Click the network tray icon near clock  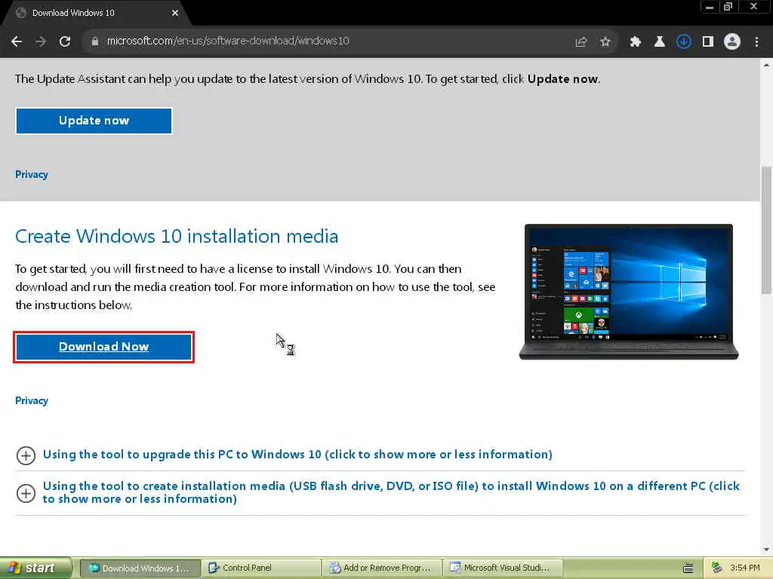tap(717, 568)
